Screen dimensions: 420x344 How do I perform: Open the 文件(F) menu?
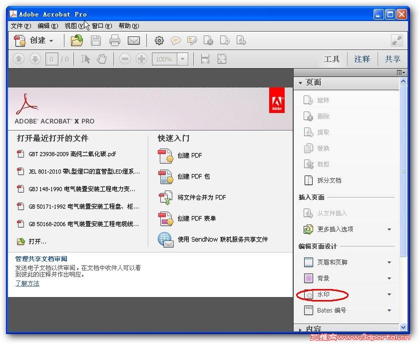(21, 25)
